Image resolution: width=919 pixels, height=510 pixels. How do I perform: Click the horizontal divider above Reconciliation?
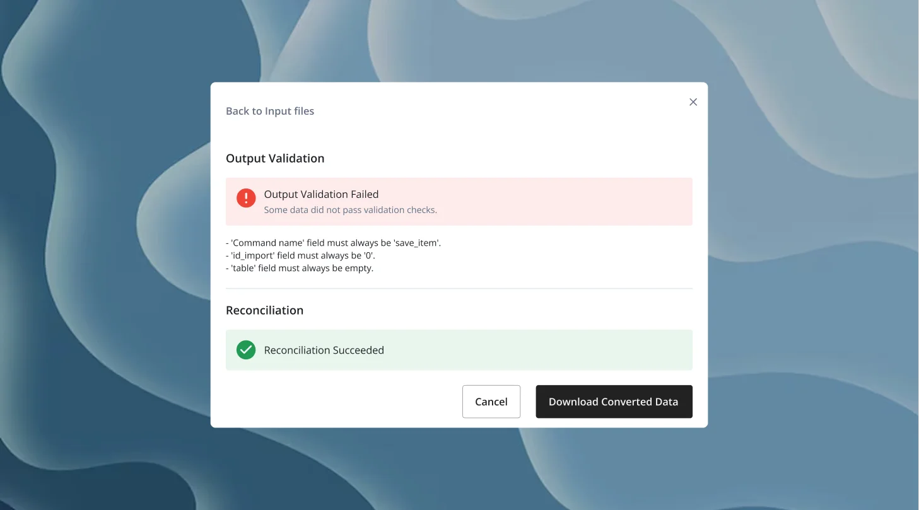tap(459, 289)
